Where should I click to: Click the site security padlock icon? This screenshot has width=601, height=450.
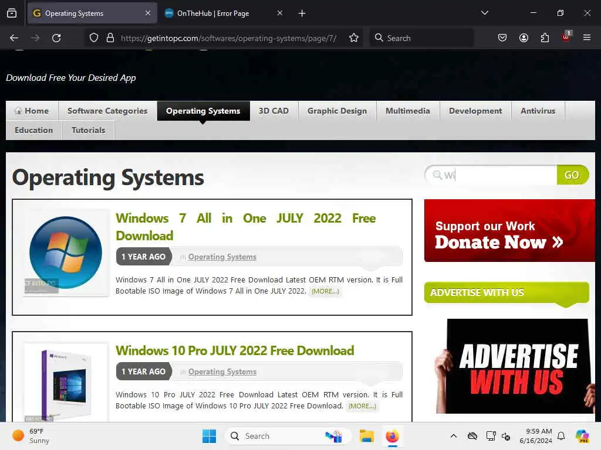[x=110, y=38]
